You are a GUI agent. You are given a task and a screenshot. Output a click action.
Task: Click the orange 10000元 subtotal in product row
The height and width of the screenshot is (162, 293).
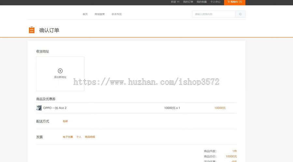(220, 108)
